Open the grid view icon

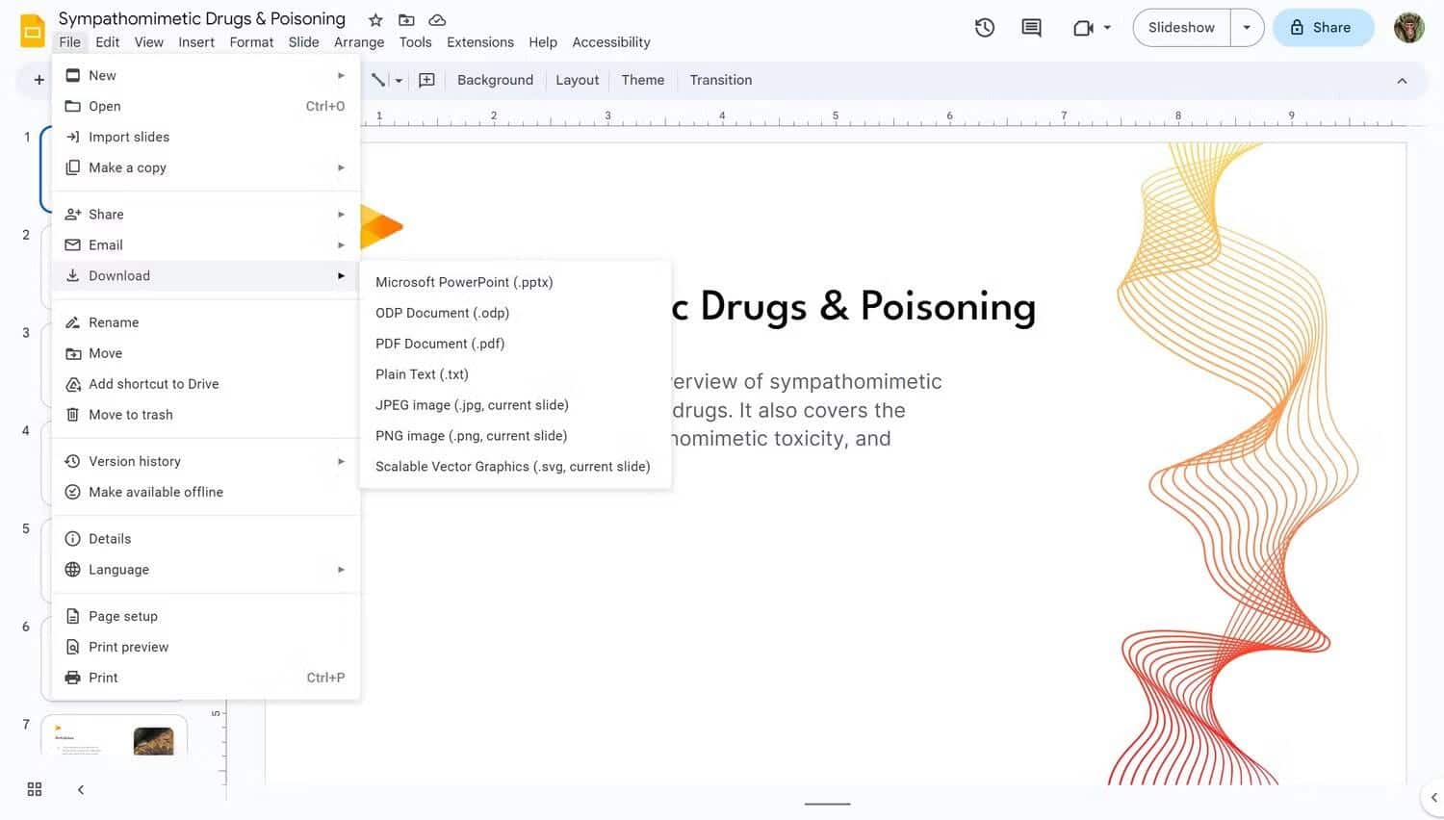click(35, 789)
